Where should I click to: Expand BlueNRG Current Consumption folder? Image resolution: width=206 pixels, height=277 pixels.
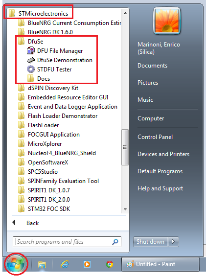[x=69, y=23]
